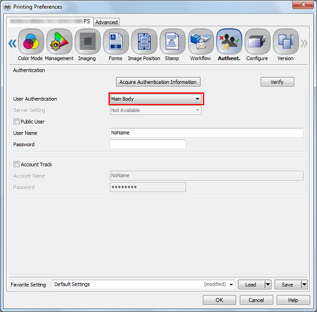Click the Authent. tab icon

(x=229, y=42)
